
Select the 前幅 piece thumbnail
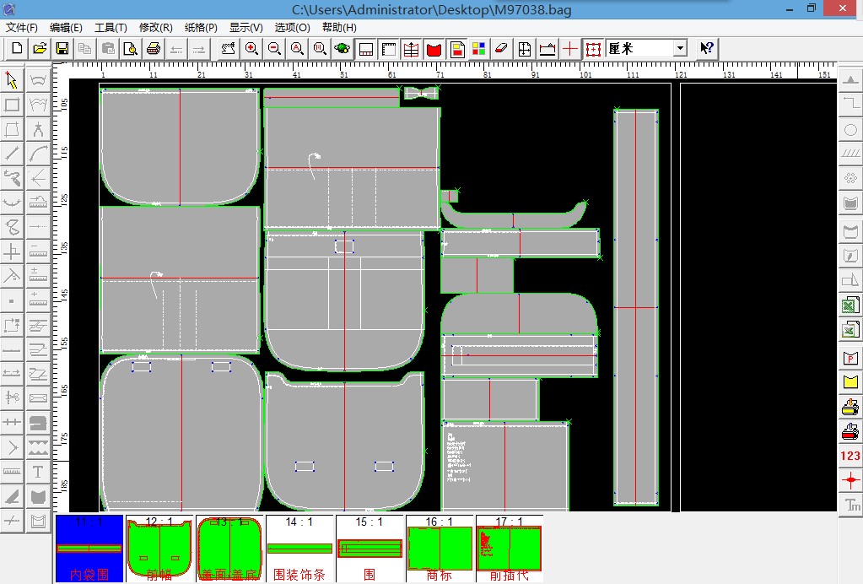[x=159, y=549]
